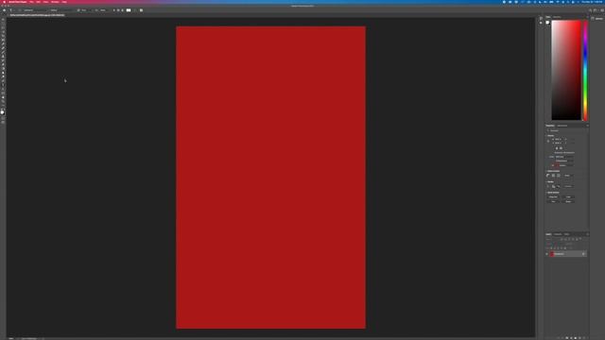Open canvas color Mode dropdown
This screenshot has height=340, width=605.
(x=564, y=157)
